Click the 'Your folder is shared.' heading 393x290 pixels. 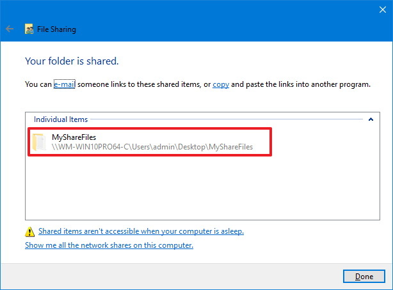pyautogui.click(x=72, y=61)
